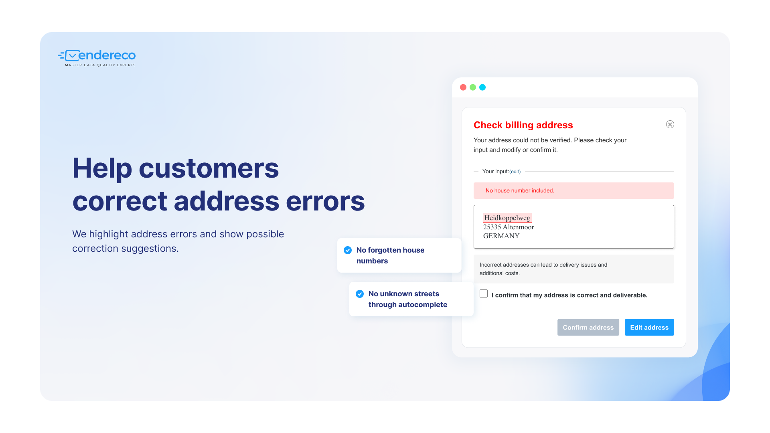Enable 'I confirm address is correct' checkbox
This screenshot has height=433, width=770.
(x=483, y=294)
